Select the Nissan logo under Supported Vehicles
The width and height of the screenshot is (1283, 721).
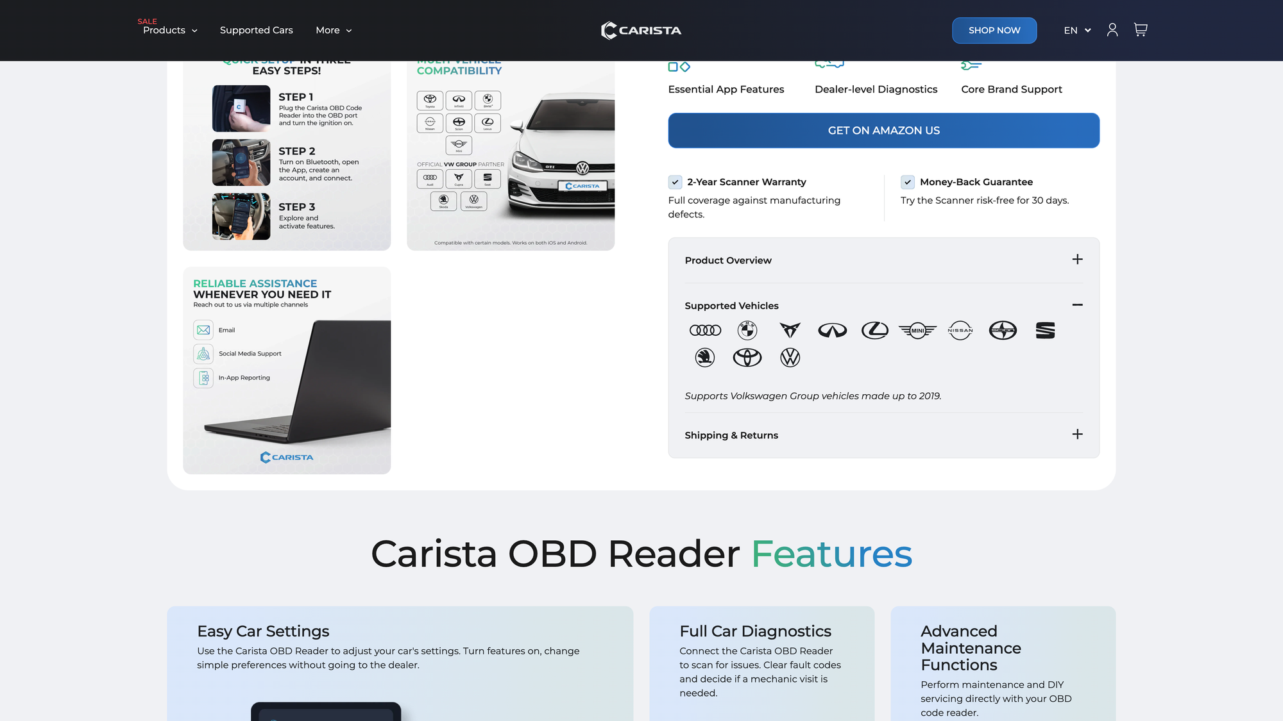pos(960,331)
